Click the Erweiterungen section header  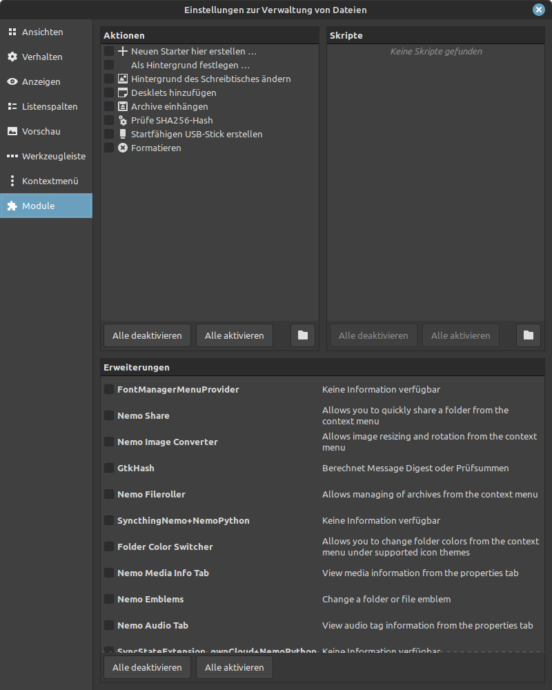(x=322, y=367)
